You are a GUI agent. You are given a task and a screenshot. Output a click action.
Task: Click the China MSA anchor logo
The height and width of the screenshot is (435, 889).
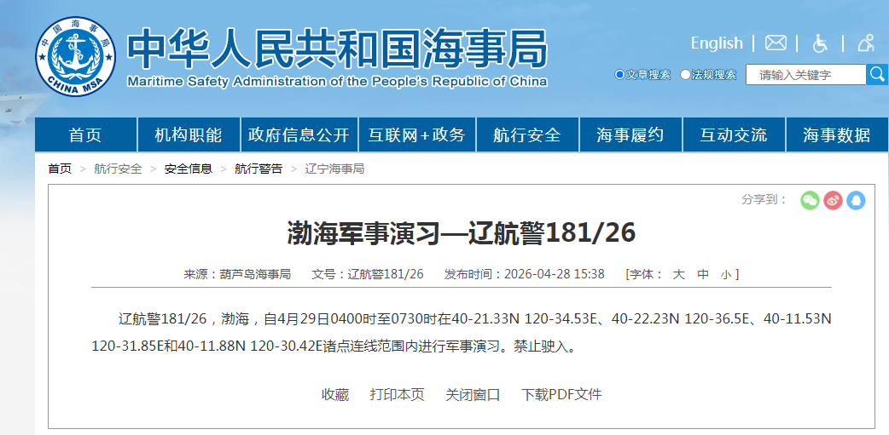(x=75, y=57)
